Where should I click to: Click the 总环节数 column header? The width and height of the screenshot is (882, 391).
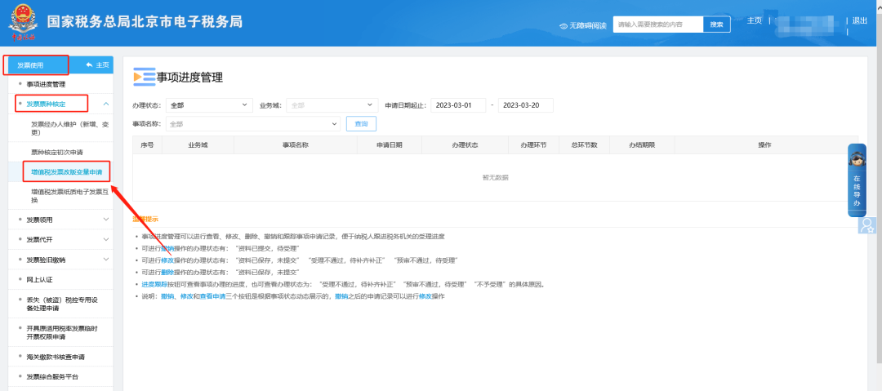click(x=585, y=144)
